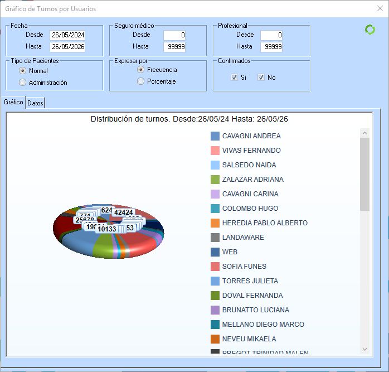Screen dimensions: 389x372
Task: Click COLOMBO HUGO teal swatch
Action: point(215,209)
